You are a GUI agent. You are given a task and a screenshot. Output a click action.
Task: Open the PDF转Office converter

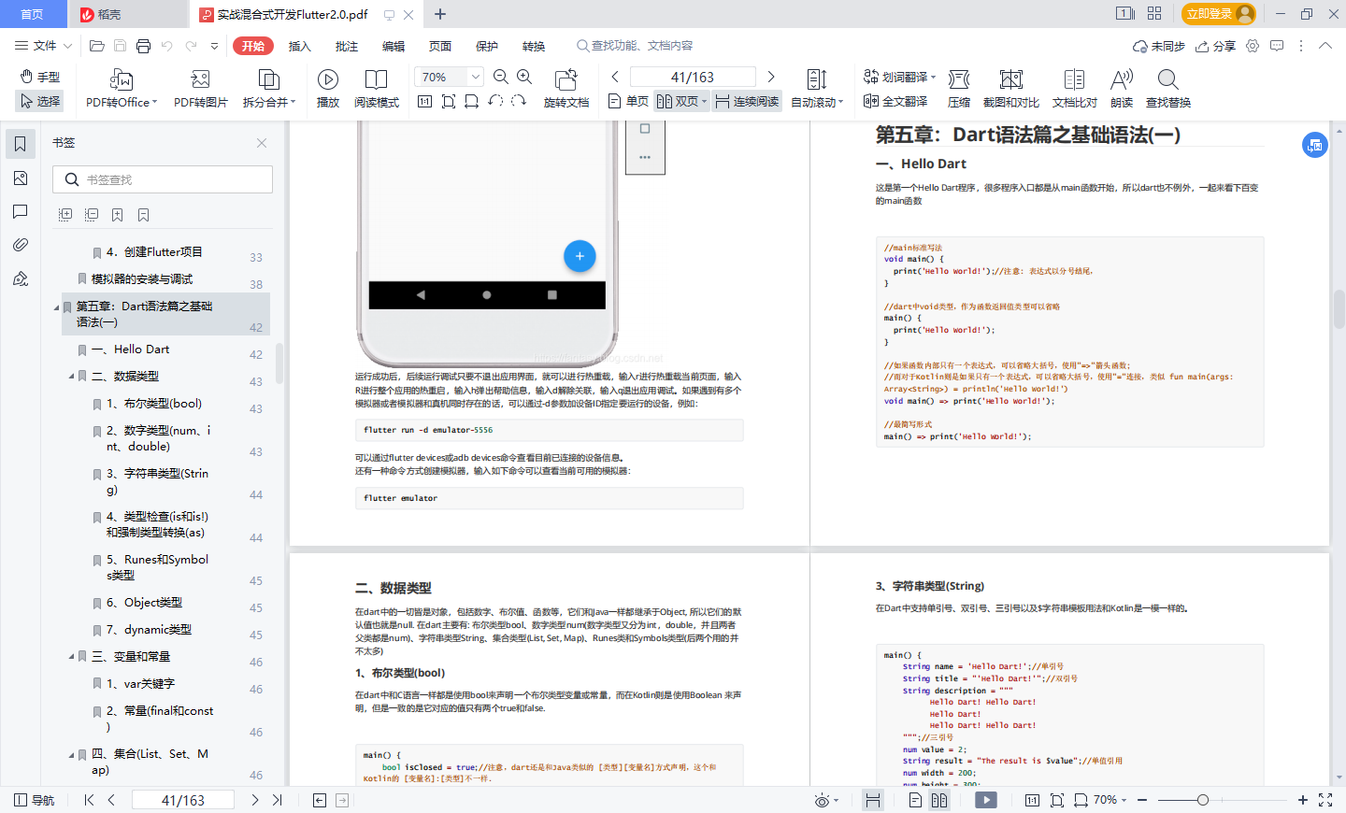coord(122,89)
